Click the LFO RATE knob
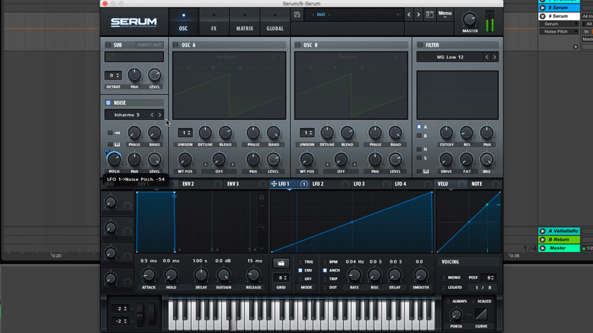Screen dimensions: 593x333 pyautogui.click(x=354, y=275)
